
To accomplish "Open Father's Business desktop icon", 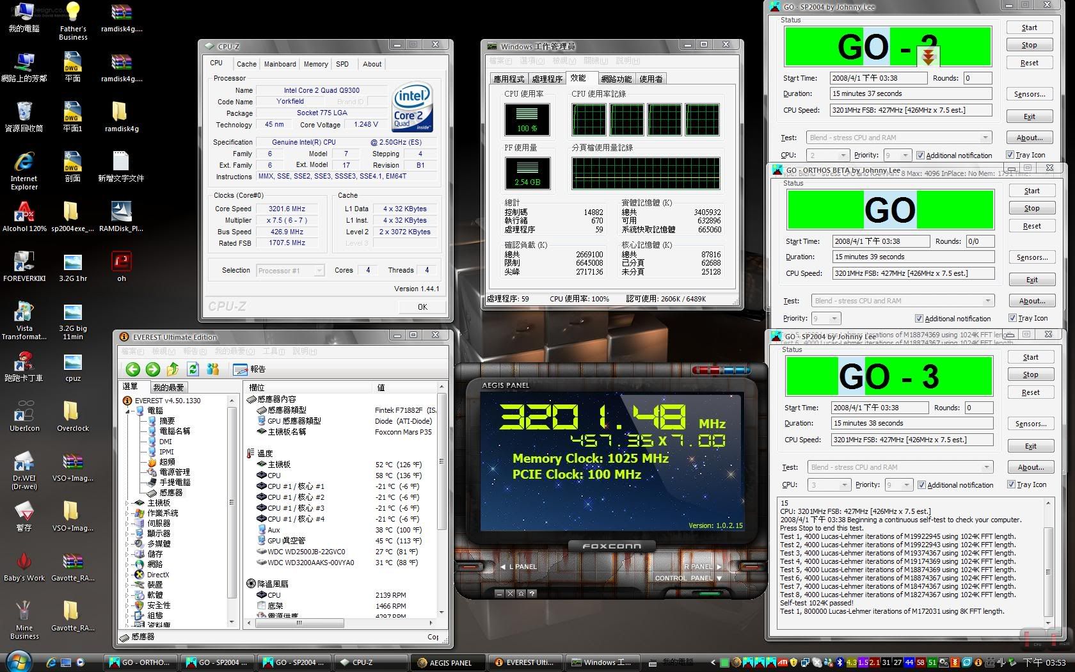I will click(x=73, y=21).
